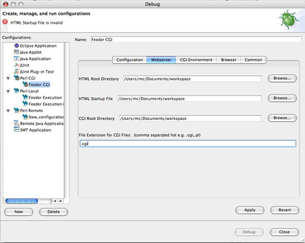Click the New configuration button
The image size is (305, 243).
click(19, 212)
